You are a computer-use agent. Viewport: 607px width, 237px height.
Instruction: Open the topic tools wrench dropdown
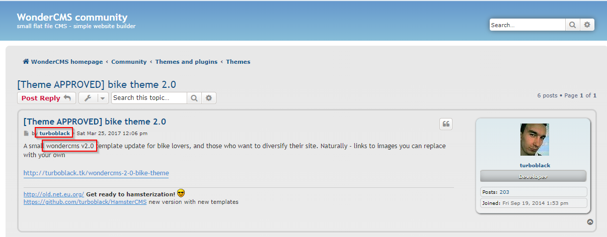point(94,98)
